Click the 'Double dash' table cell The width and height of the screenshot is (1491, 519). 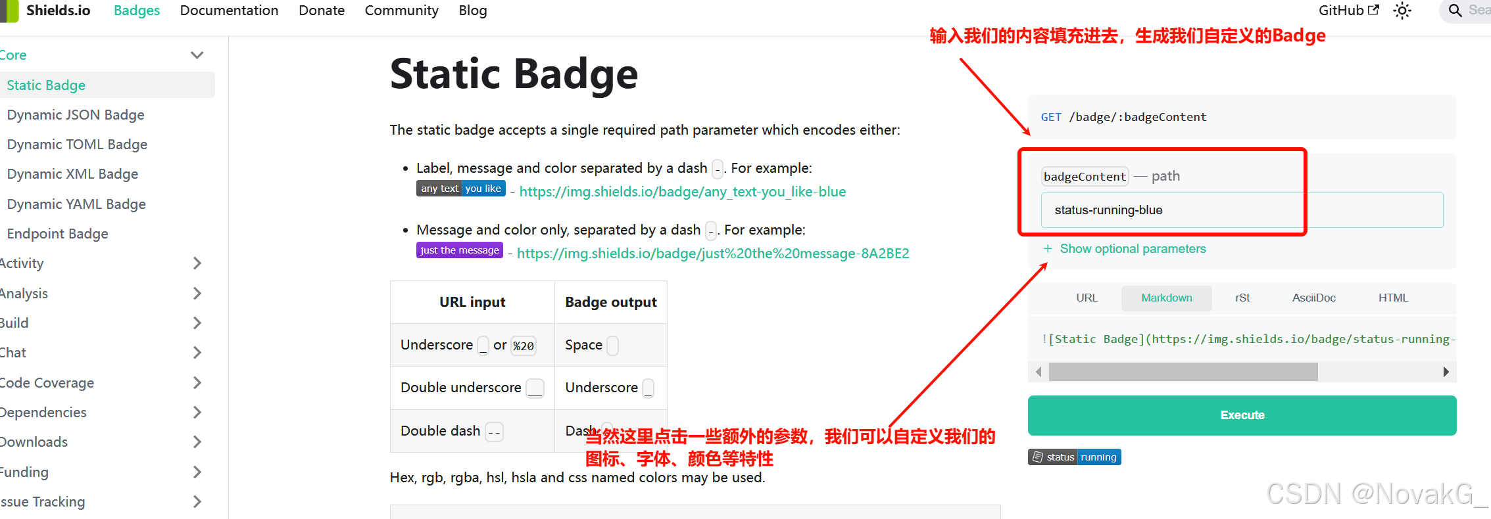[472, 431]
